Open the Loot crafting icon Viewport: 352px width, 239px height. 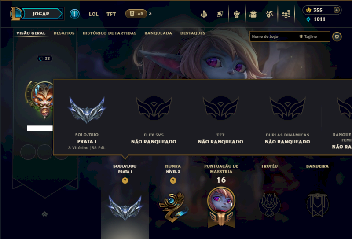coord(269,14)
